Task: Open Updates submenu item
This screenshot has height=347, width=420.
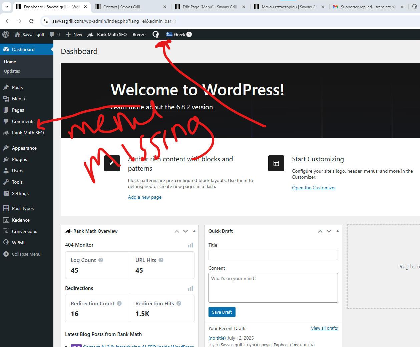Action: point(12,71)
